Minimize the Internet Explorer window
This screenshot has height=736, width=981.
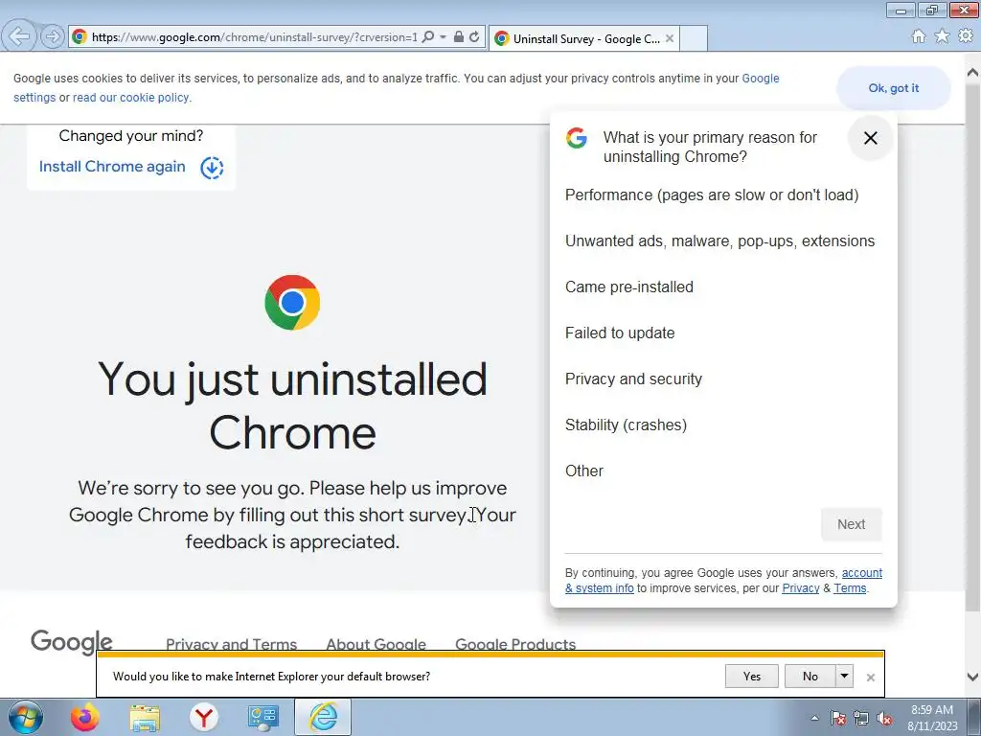901,10
